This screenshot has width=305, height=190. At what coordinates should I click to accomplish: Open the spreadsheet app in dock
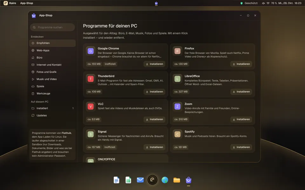click(128, 180)
